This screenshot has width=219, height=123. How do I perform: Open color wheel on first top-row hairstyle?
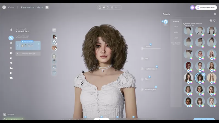[x=191, y=35]
